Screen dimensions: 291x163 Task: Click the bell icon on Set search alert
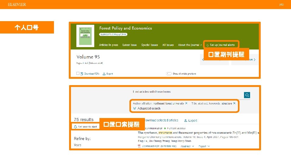(x=75, y=127)
